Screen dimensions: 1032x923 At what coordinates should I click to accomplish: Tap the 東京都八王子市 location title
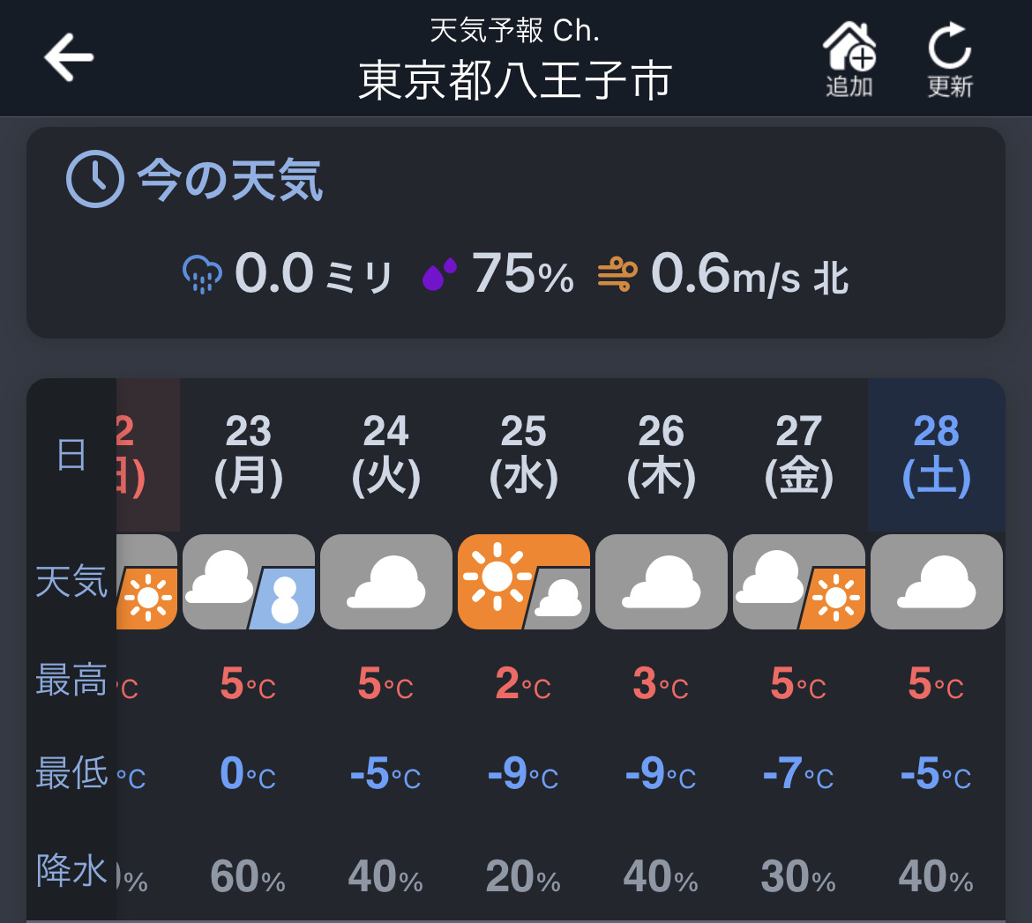click(515, 81)
